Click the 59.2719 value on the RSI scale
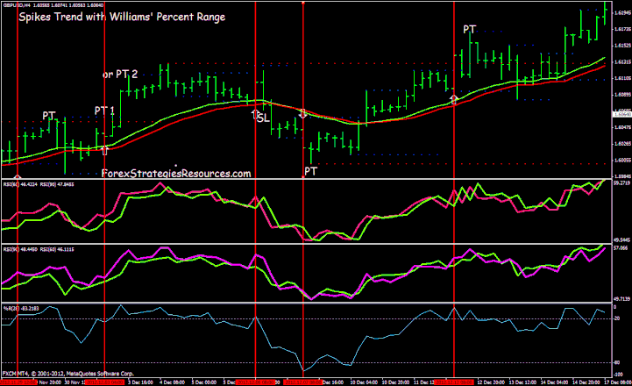The image size is (632, 386). click(x=621, y=182)
